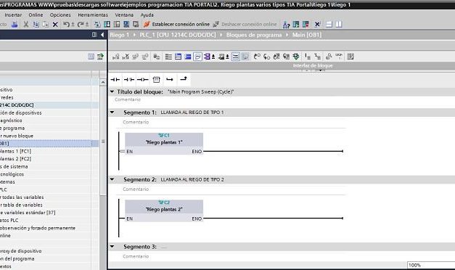This screenshot has height=270, width=455.
Task: Insert a normally open contact
Action: (x=115, y=80)
